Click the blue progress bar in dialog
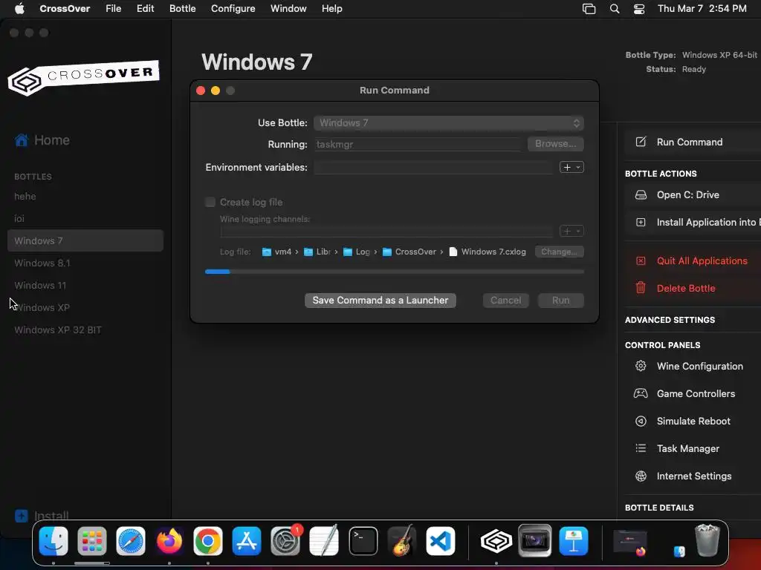 (x=218, y=272)
